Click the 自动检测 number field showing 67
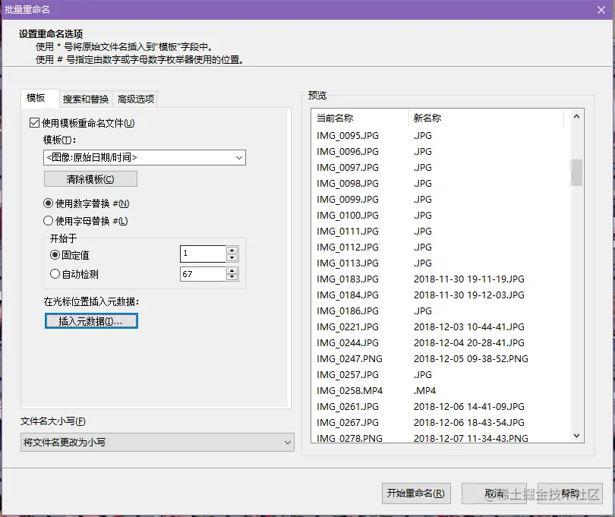The height and width of the screenshot is (517, 615). tap(203, 274)
